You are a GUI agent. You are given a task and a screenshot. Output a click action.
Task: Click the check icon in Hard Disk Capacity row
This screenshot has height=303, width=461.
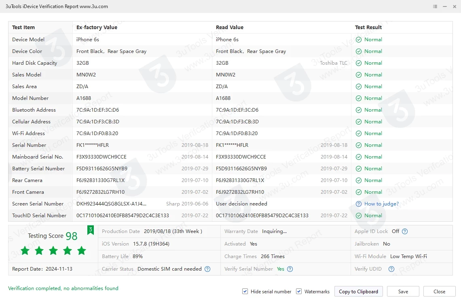[359, 63]
